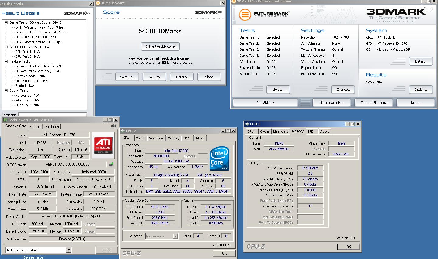Click the Intel Core i7 logo in CPU-Z
438x259 pixels.
click(x=219, y=159)
